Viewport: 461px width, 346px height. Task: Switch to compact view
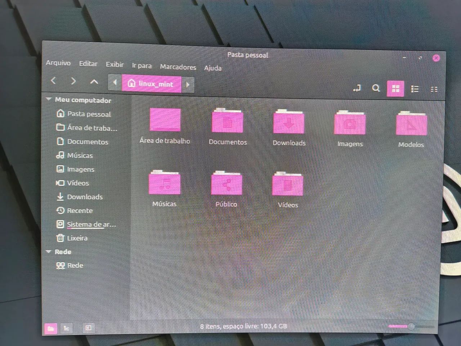(434, 89)
